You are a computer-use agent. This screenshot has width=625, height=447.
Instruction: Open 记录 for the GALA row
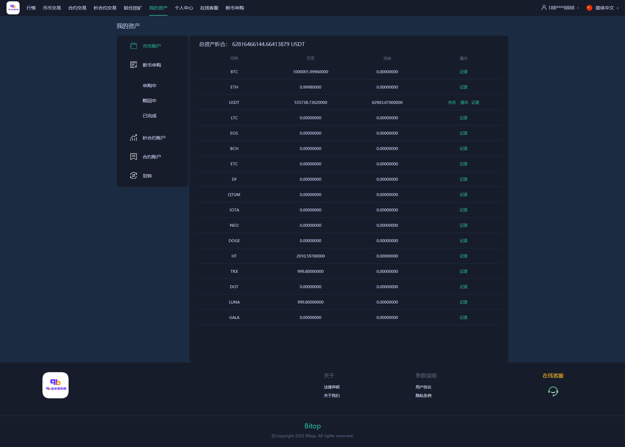click(x=464, y=318)
